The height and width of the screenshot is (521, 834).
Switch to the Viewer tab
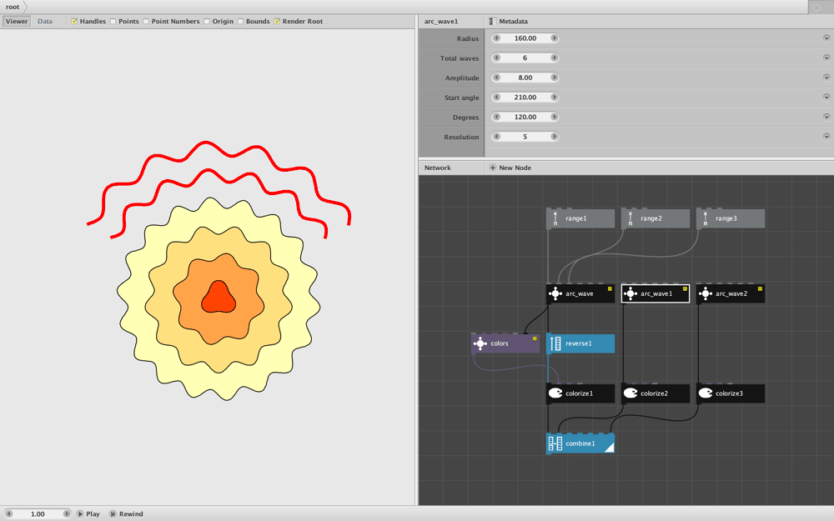click(17, 22)
